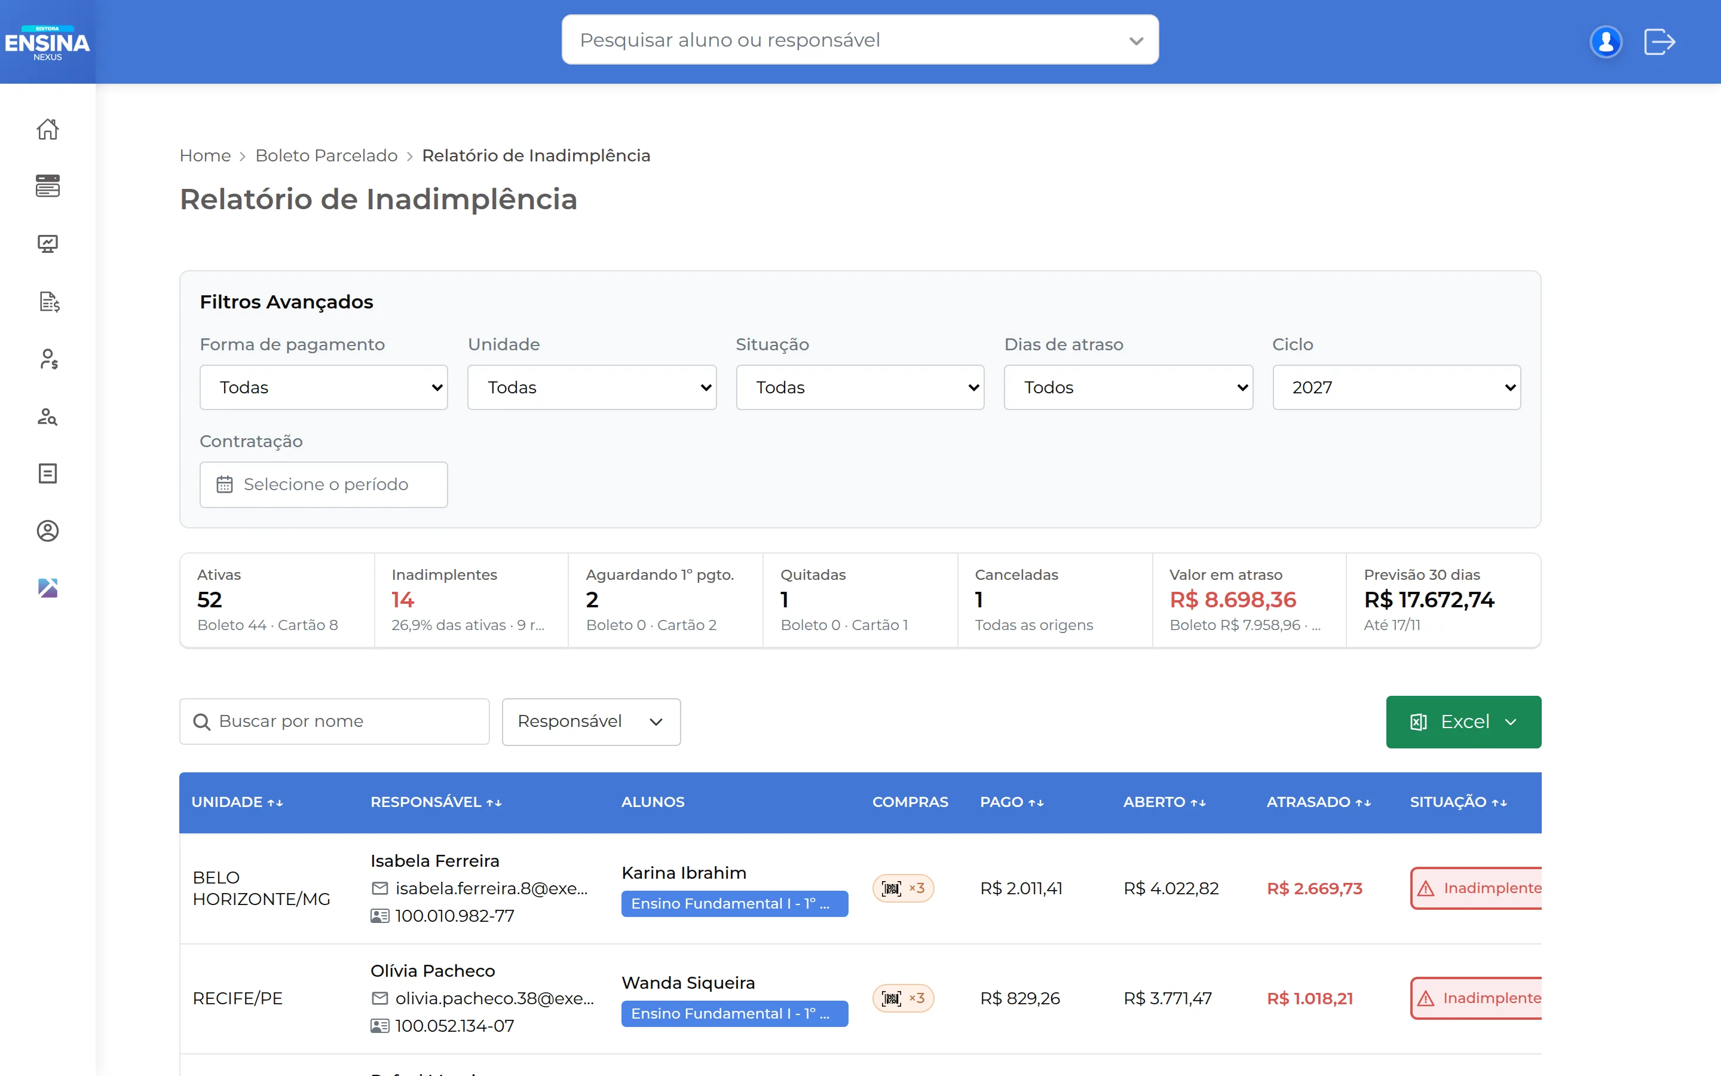
Task: Click the logout icon in header
Action: (1660, 41)
